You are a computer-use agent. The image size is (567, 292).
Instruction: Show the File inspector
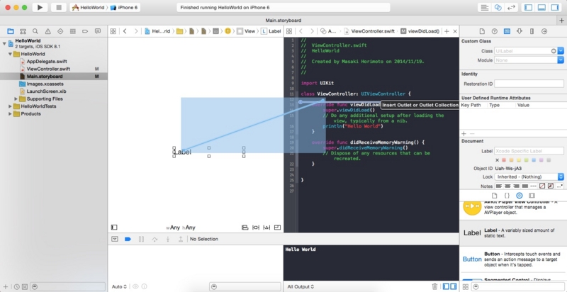tap(482, 31)
